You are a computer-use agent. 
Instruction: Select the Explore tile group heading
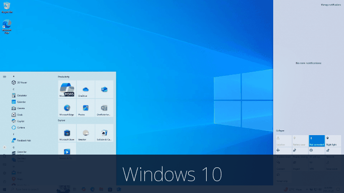pyautogui.click(x=61, y=120)
